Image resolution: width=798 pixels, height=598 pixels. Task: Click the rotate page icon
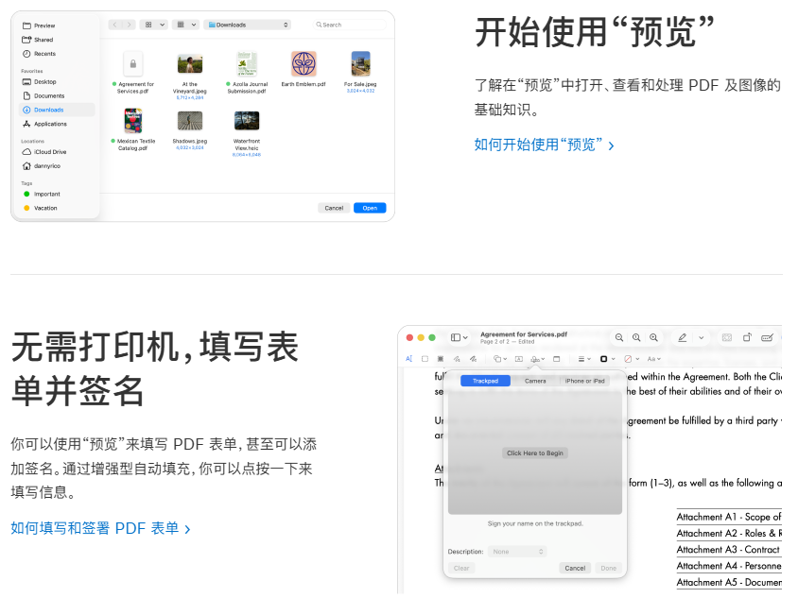747,337
